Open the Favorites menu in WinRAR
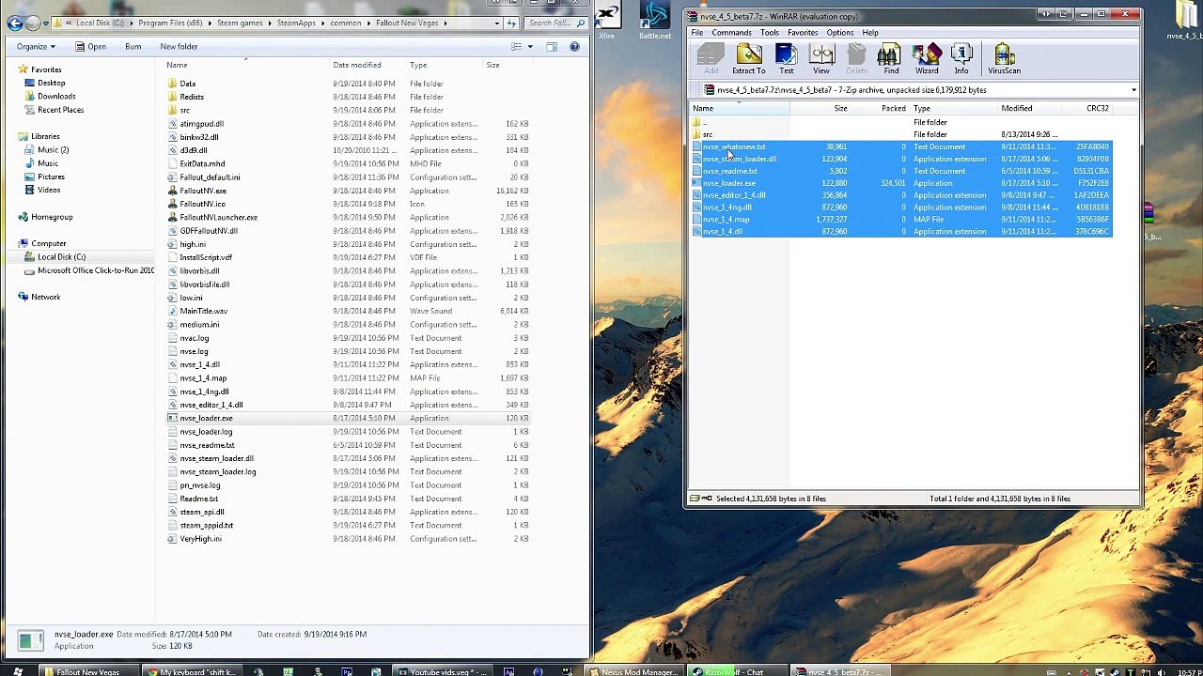Screen dimensions: 1203x676 tap(803, 33)
